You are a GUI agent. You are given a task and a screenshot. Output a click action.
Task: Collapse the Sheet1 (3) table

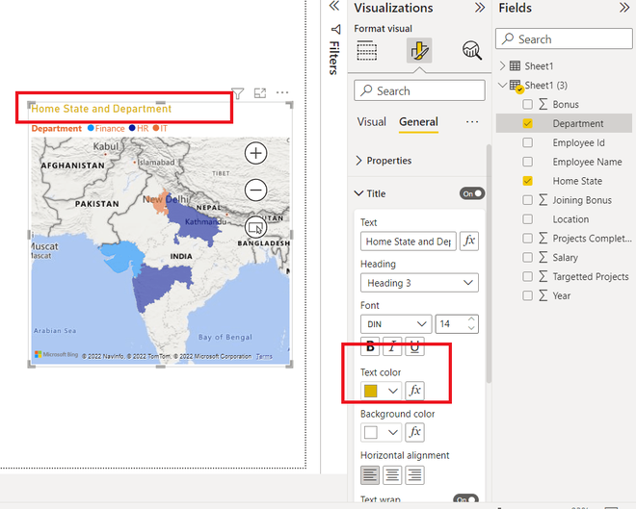pyautogui.click(x=502, y=85)
